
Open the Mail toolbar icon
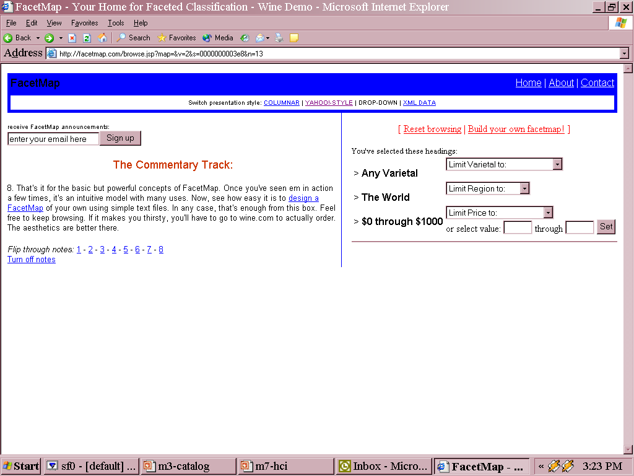pos(260,38)
